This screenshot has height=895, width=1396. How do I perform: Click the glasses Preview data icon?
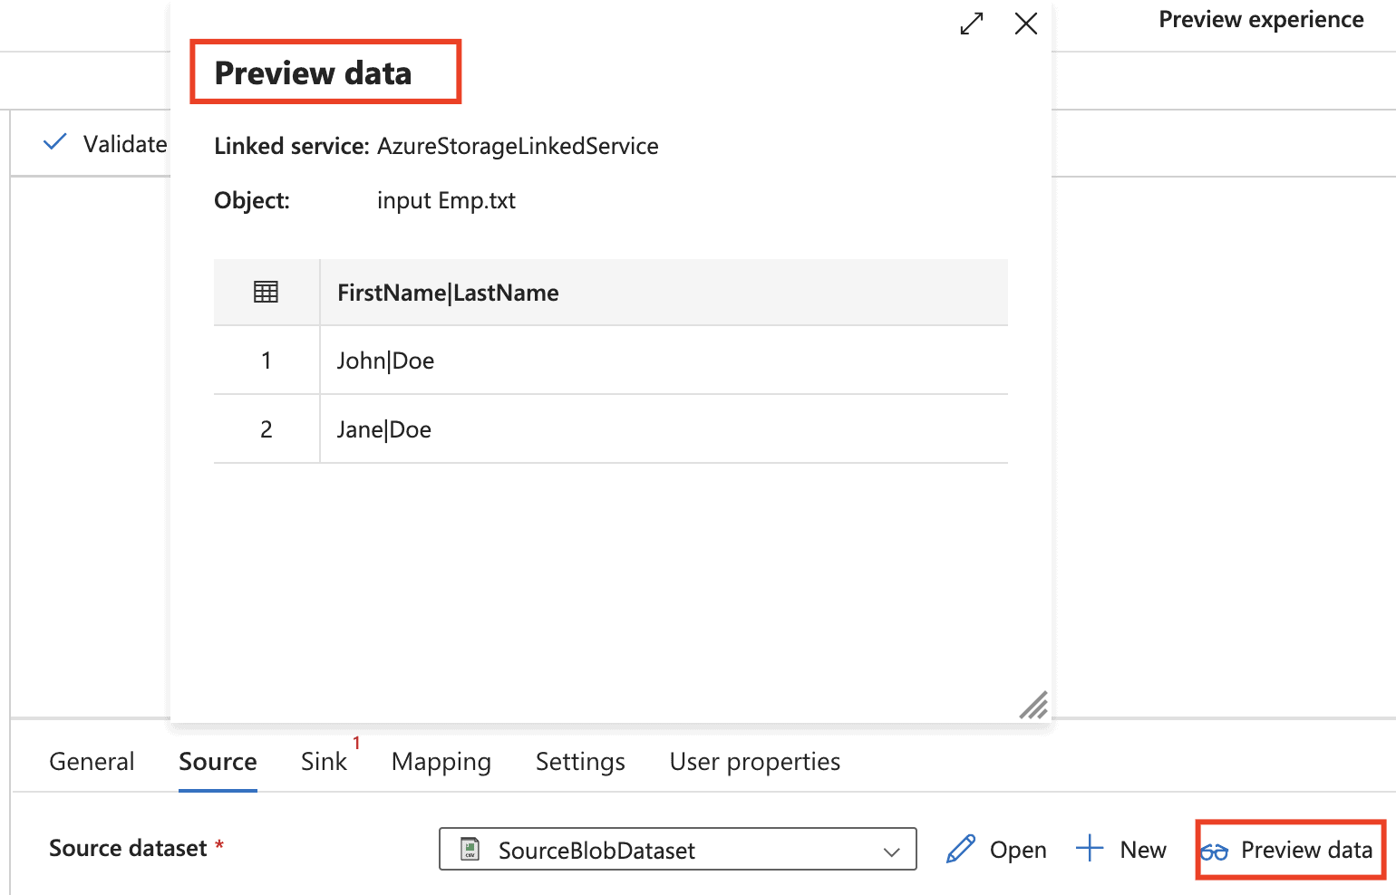point(1215,851)
